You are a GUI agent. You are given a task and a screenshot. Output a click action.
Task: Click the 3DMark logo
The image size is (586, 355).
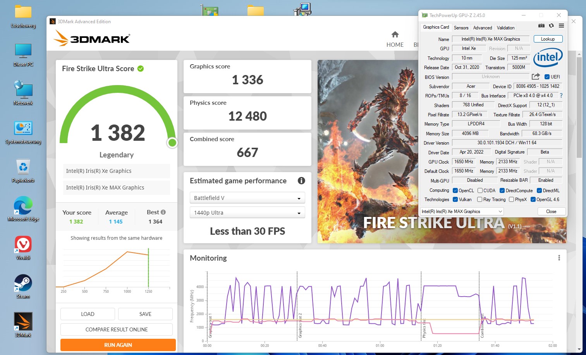[92, 38]
